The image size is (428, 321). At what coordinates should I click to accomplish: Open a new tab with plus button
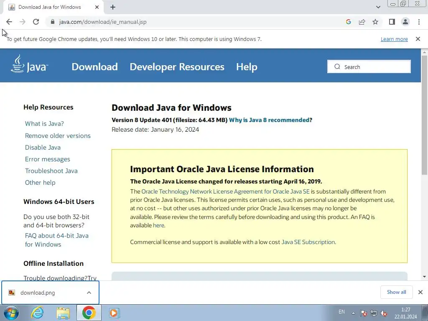pyautogui.click(x=113, y=7)
